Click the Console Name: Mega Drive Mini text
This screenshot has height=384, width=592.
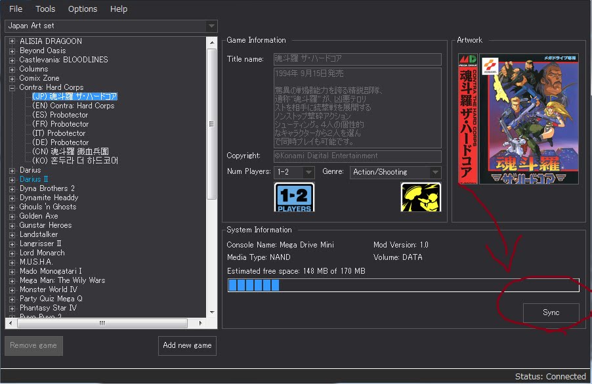point(280,245)
